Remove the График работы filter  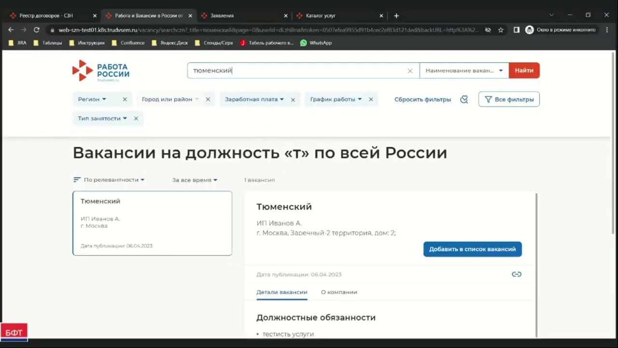(x=371, y=99)
